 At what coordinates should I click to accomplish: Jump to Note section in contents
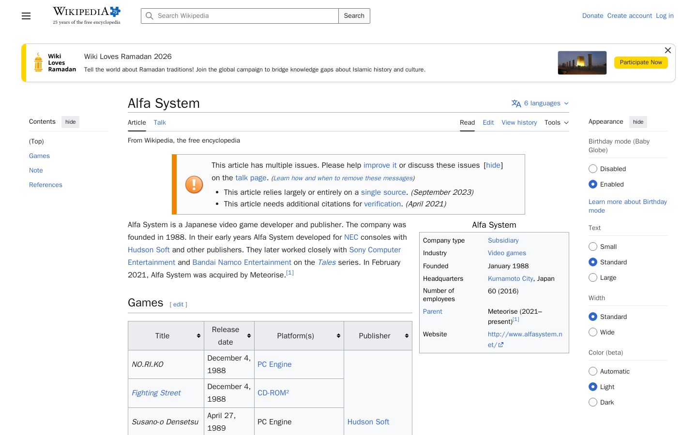36,171
